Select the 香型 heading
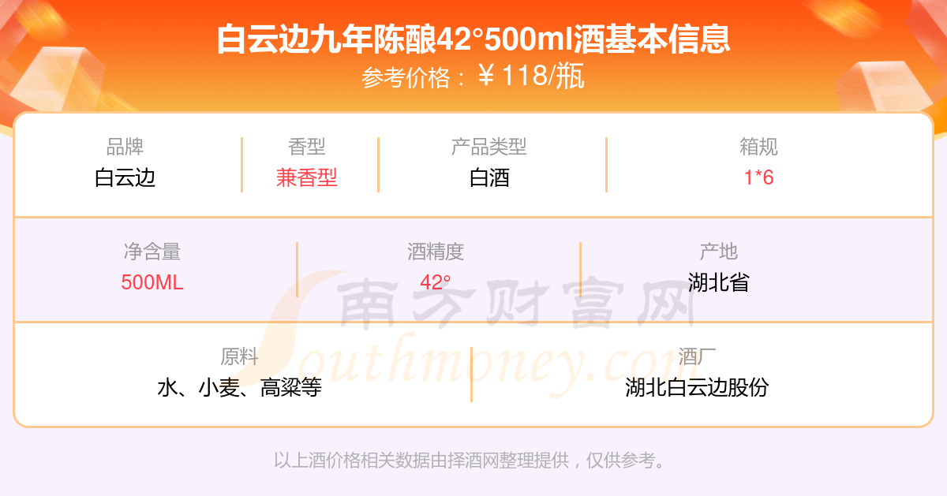This screenshot has height=496, width=947. pos(307,147)
